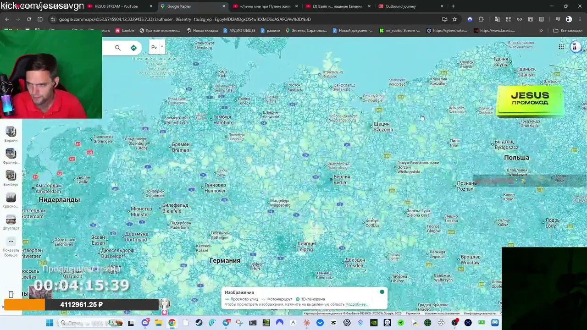Go back to the previous page

[7, 19]
